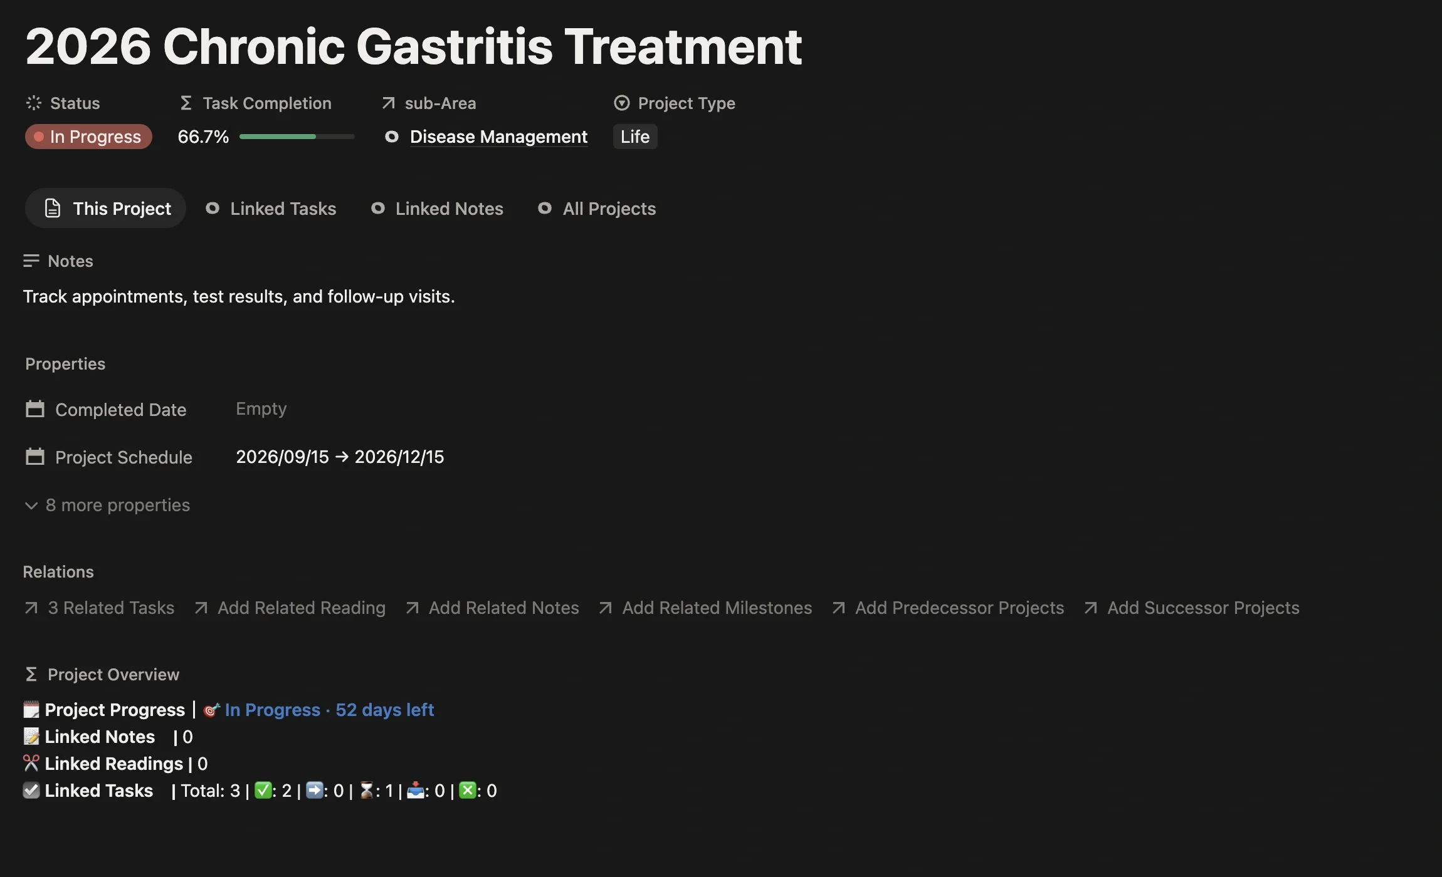1442x877 pixels.
Task: Click the empty Completed Date field
Action: click(261, 408)
